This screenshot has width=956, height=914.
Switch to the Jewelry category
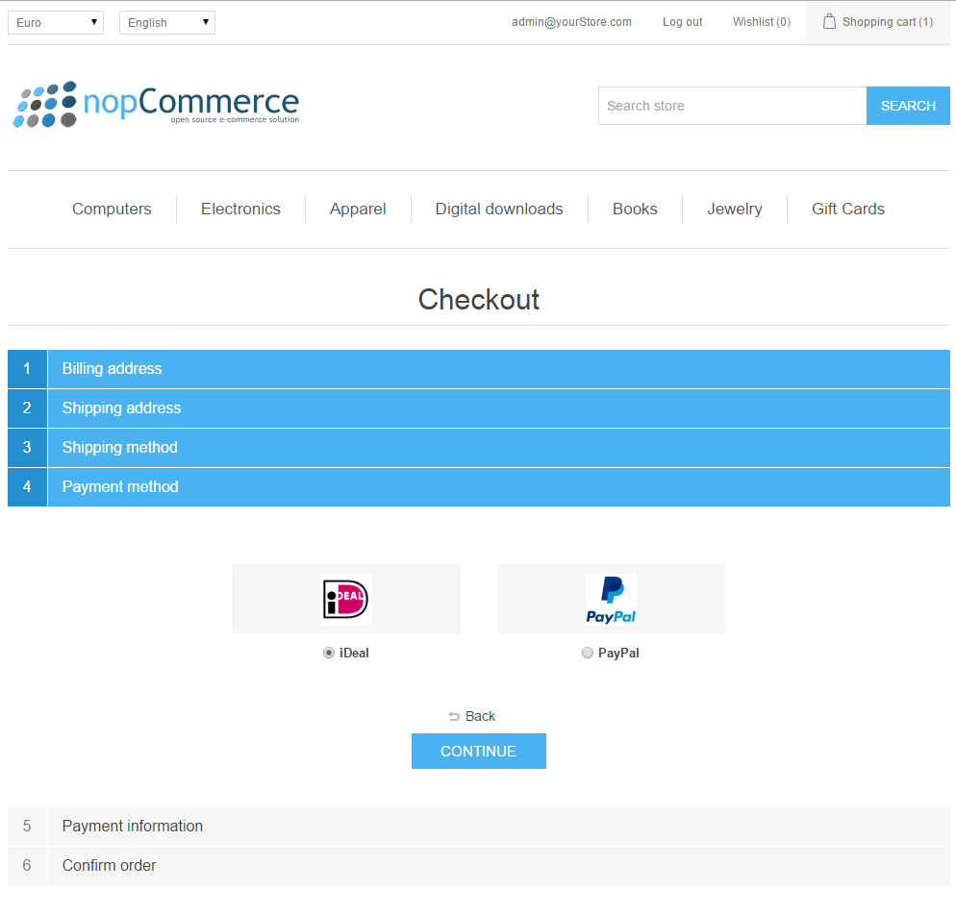click(735, 209)
